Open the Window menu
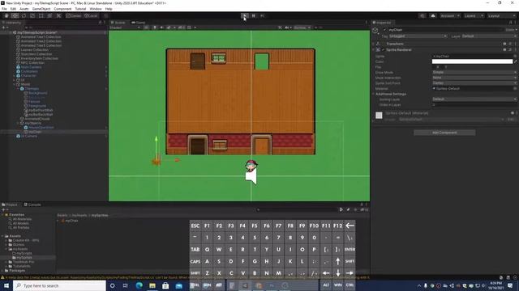Screen dimensions: 519x291 (96, 9)
